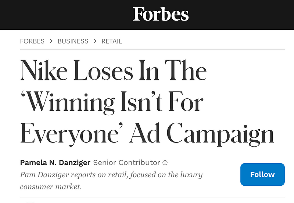Open the Senior Contributor info icon
294x203 pixels.
pyautogui.click(x=165, y=162)
